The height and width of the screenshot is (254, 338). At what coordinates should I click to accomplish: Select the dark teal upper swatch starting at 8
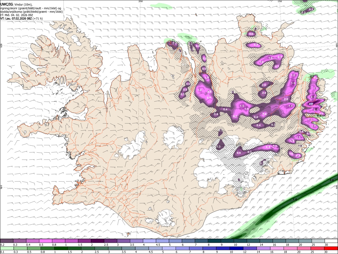pyautogui.click(x=214, y=241)
